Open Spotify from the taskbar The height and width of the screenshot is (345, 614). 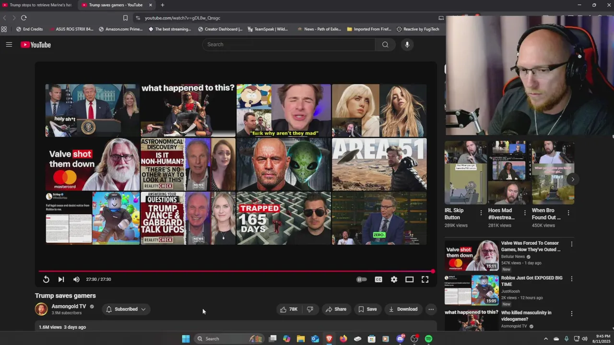pyautogui.click(x=428, y=339)
